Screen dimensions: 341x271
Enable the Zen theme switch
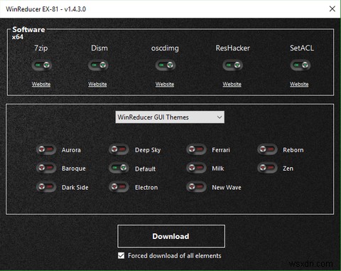267,168
